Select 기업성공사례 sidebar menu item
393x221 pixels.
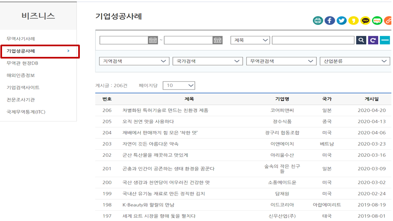click(20, 51)
